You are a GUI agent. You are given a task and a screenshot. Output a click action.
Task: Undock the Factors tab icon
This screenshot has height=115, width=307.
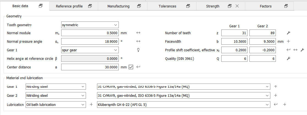[x=286, y=6]
